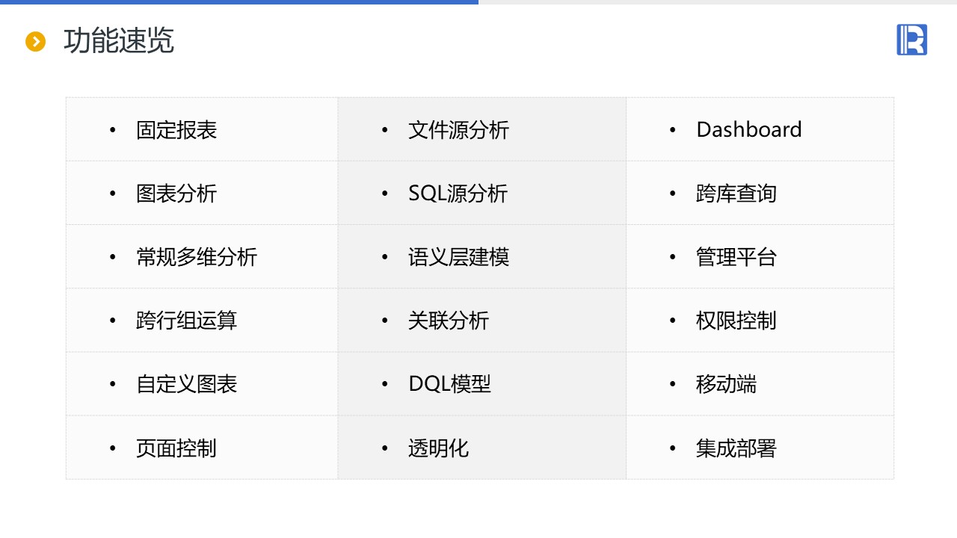Image resolution: width=957 pixels, height=538 pixels.
Task: Click the orange chevron icon beside the title
Action: tap(35, 41)
